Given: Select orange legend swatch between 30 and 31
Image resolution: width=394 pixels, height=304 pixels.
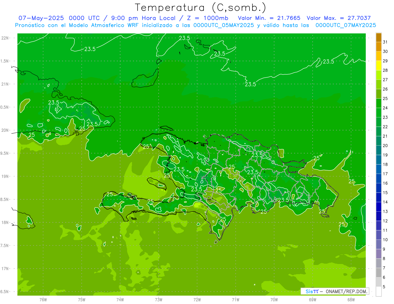Looking at the screenshot, I should click(x=379, y=47).
